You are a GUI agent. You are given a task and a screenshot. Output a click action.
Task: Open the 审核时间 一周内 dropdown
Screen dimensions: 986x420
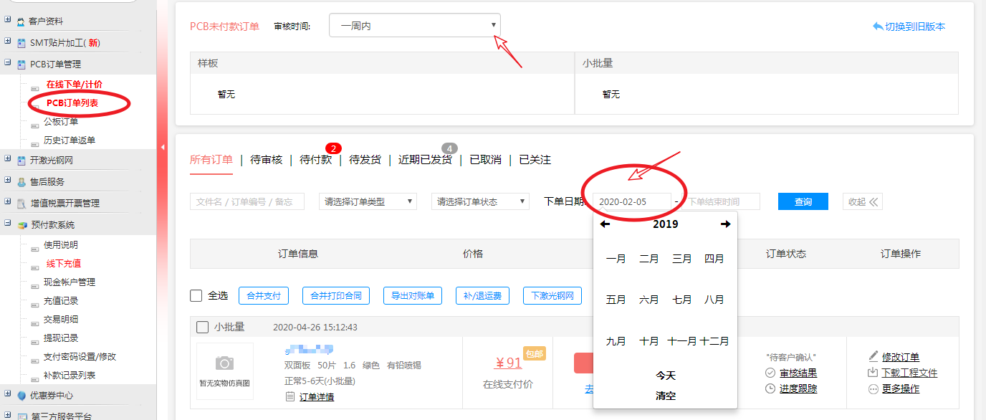[414, 26]
